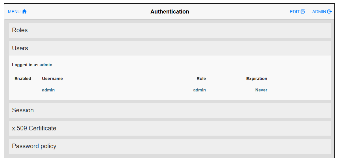Expand the Roles section
The width and height of the screenshot is (339, 162).
point(20,30)
